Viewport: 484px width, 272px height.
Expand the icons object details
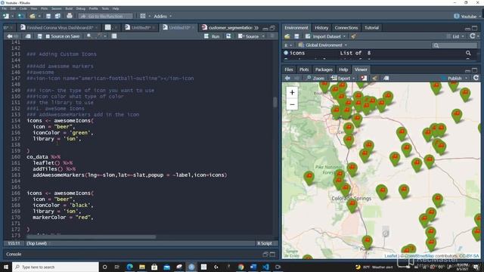(286, 53)
